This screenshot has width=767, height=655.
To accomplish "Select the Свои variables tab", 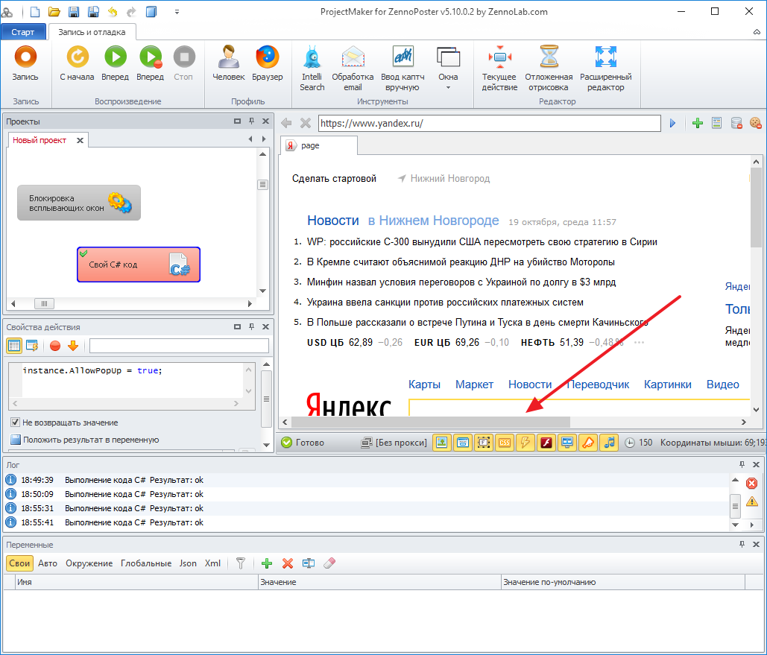I will (x=19, y=563).
